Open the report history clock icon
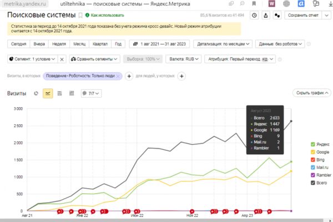333x222 pixels. tap(254, 16)
